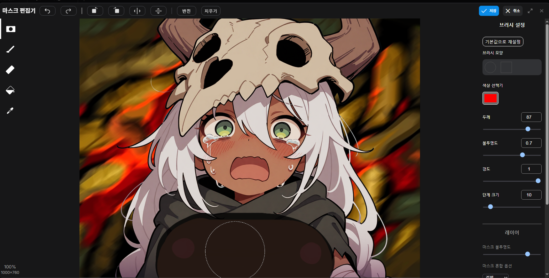Click the 경도 value field showing 1

(531, 169)
